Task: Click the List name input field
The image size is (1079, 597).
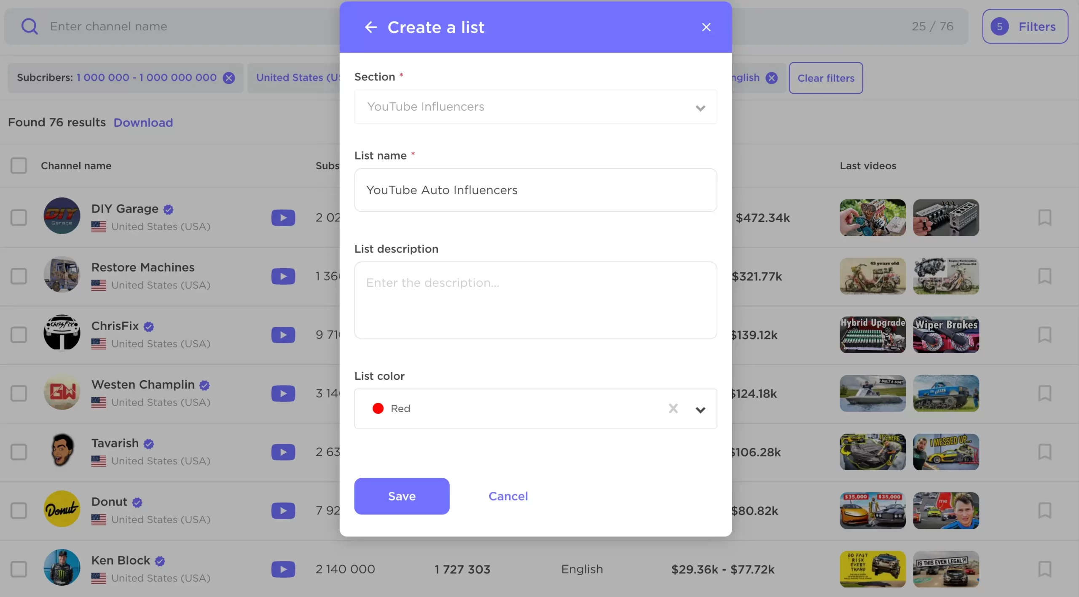Action: click(535, 190)
